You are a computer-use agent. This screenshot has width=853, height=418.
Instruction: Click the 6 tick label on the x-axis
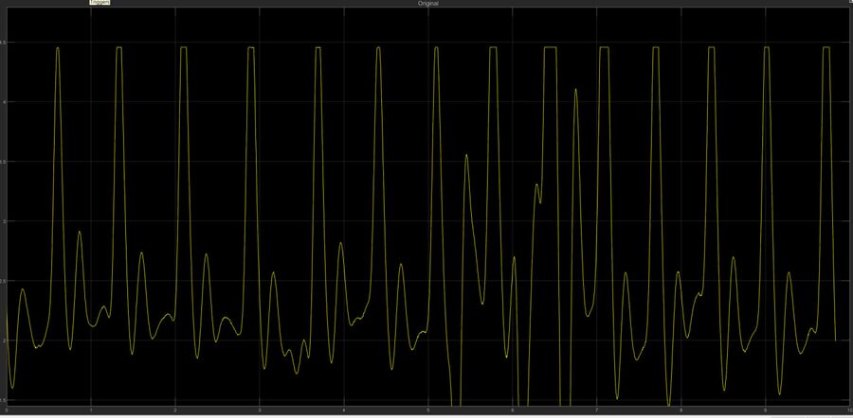[512, 411]
